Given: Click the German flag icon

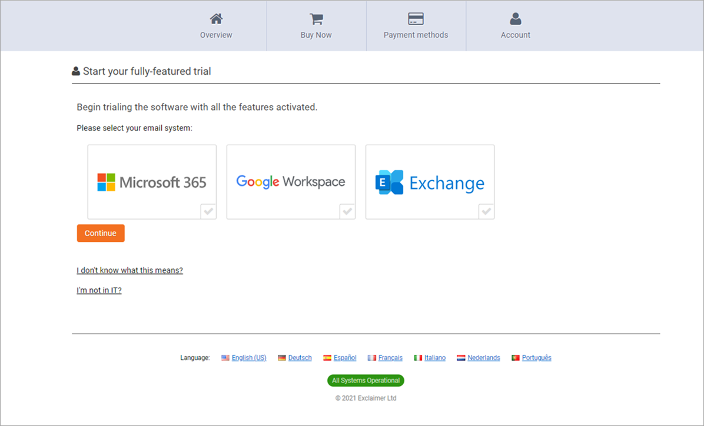Looking at the screenshot, I should pyautogui.click(x=282, y=358).
